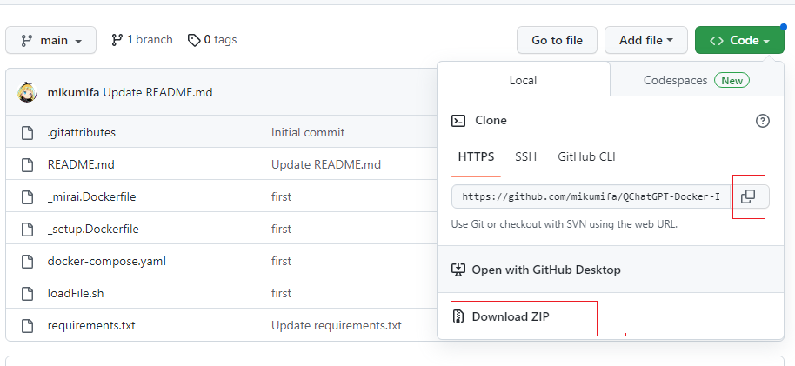Click the tag icon beside 0 tags
795x366 pixels.
(194, 40)
